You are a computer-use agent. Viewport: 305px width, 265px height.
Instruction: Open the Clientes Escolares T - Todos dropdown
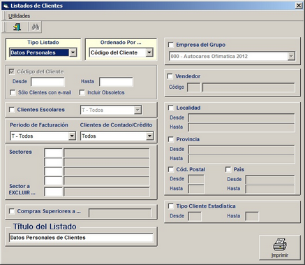point(137,110)
